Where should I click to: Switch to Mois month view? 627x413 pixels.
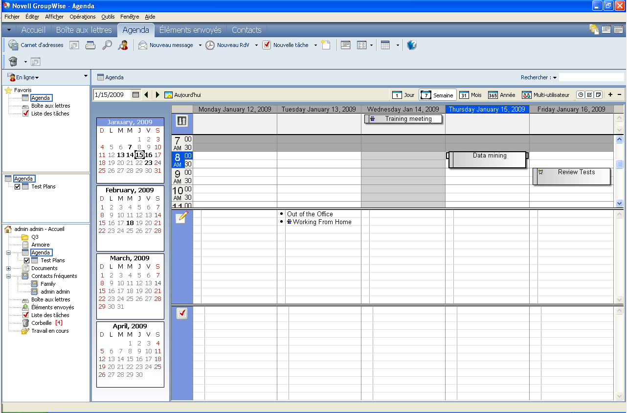pyautogui.click(x=471, y=95)
